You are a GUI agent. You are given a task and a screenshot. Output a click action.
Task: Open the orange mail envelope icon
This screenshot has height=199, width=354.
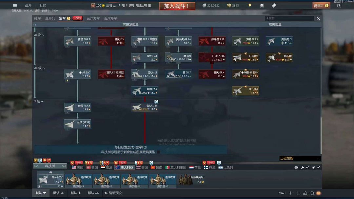[318, 193]
